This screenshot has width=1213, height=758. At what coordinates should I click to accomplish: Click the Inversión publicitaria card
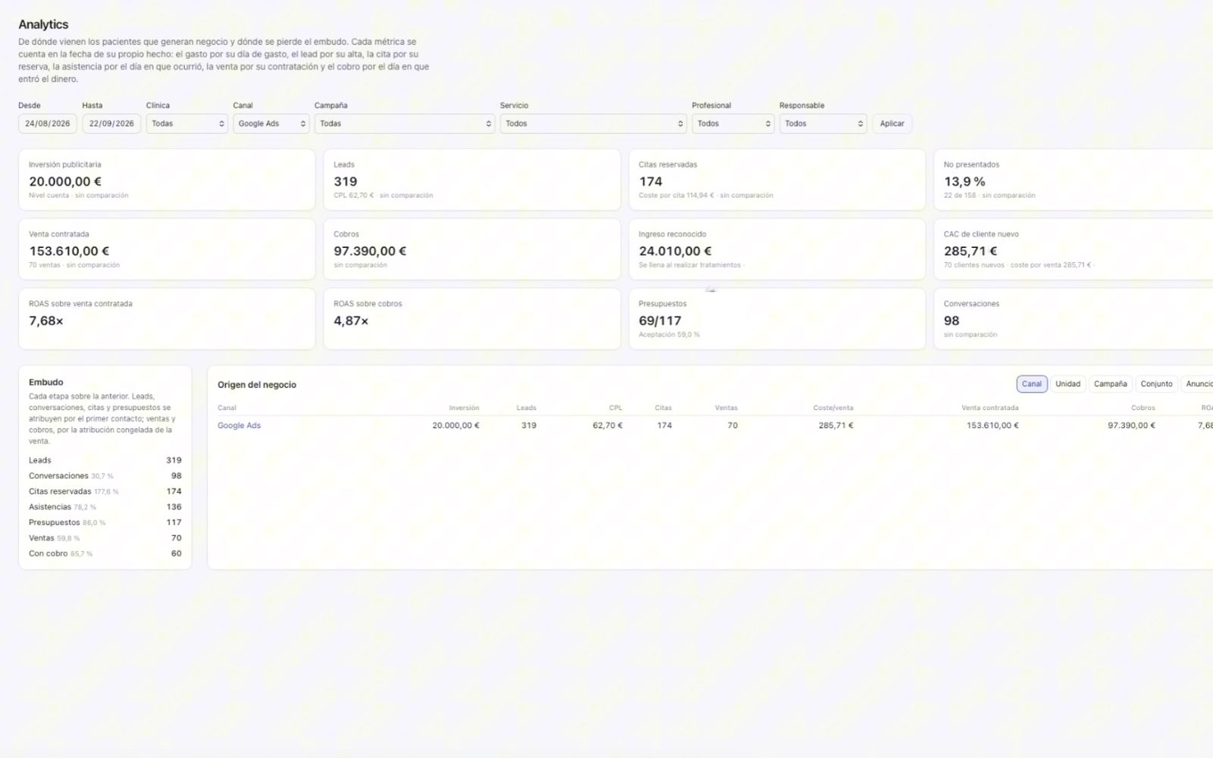[x=167, y=180]
